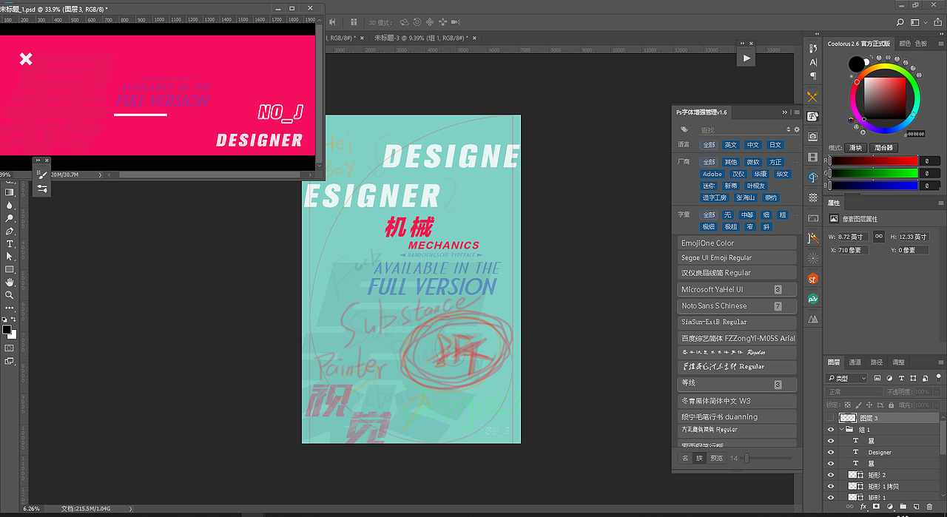This screenshot has height=517, width=947.
Task: Open Coolorus panel flyout menu
Action: 941,44
